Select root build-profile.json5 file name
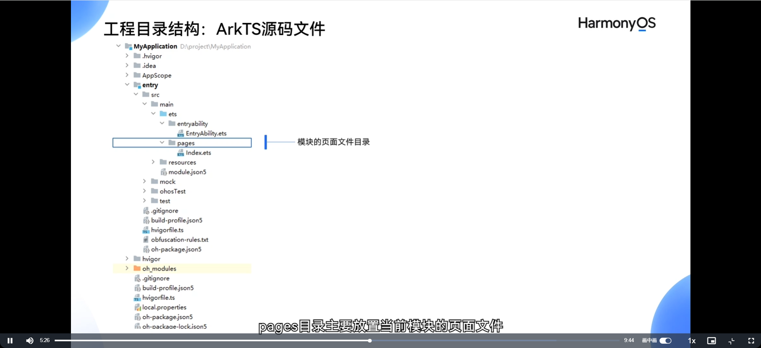761x348 pixels. pyautogui.click(x=168, y=288)
